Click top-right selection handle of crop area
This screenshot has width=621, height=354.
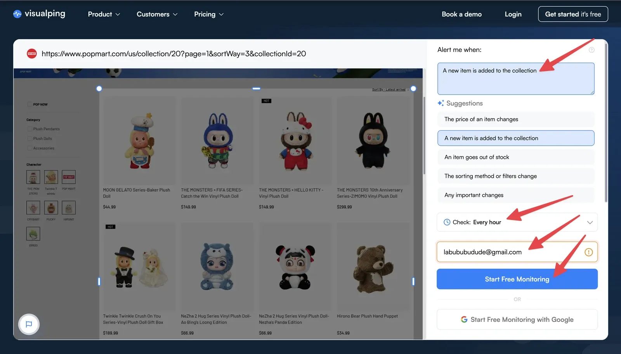click(413, 89)
